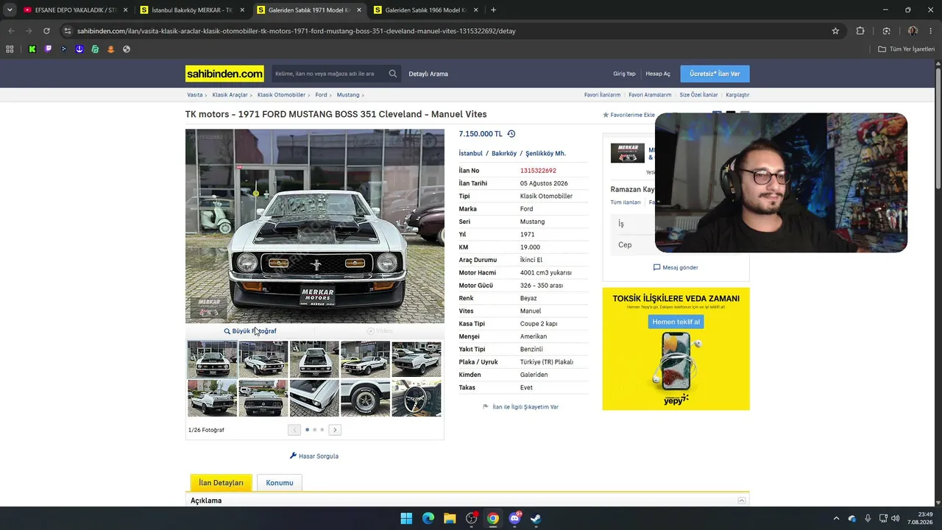
Task: Click the Ford breadcrumb
Action: coord(321,95)
